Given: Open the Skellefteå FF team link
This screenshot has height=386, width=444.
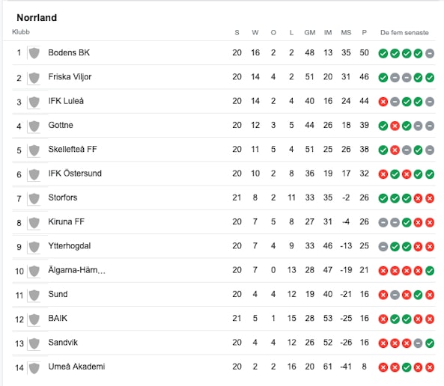Looking at the screenshot, I should [73, 149].
